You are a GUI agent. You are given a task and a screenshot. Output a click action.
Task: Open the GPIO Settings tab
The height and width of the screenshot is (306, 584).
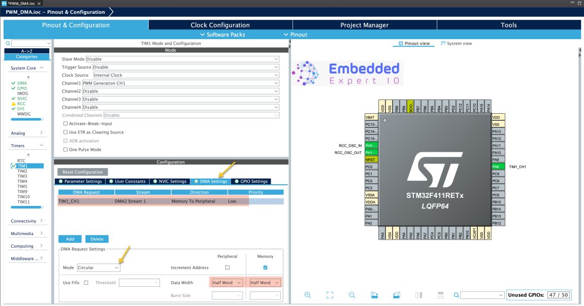coord(251,181)
